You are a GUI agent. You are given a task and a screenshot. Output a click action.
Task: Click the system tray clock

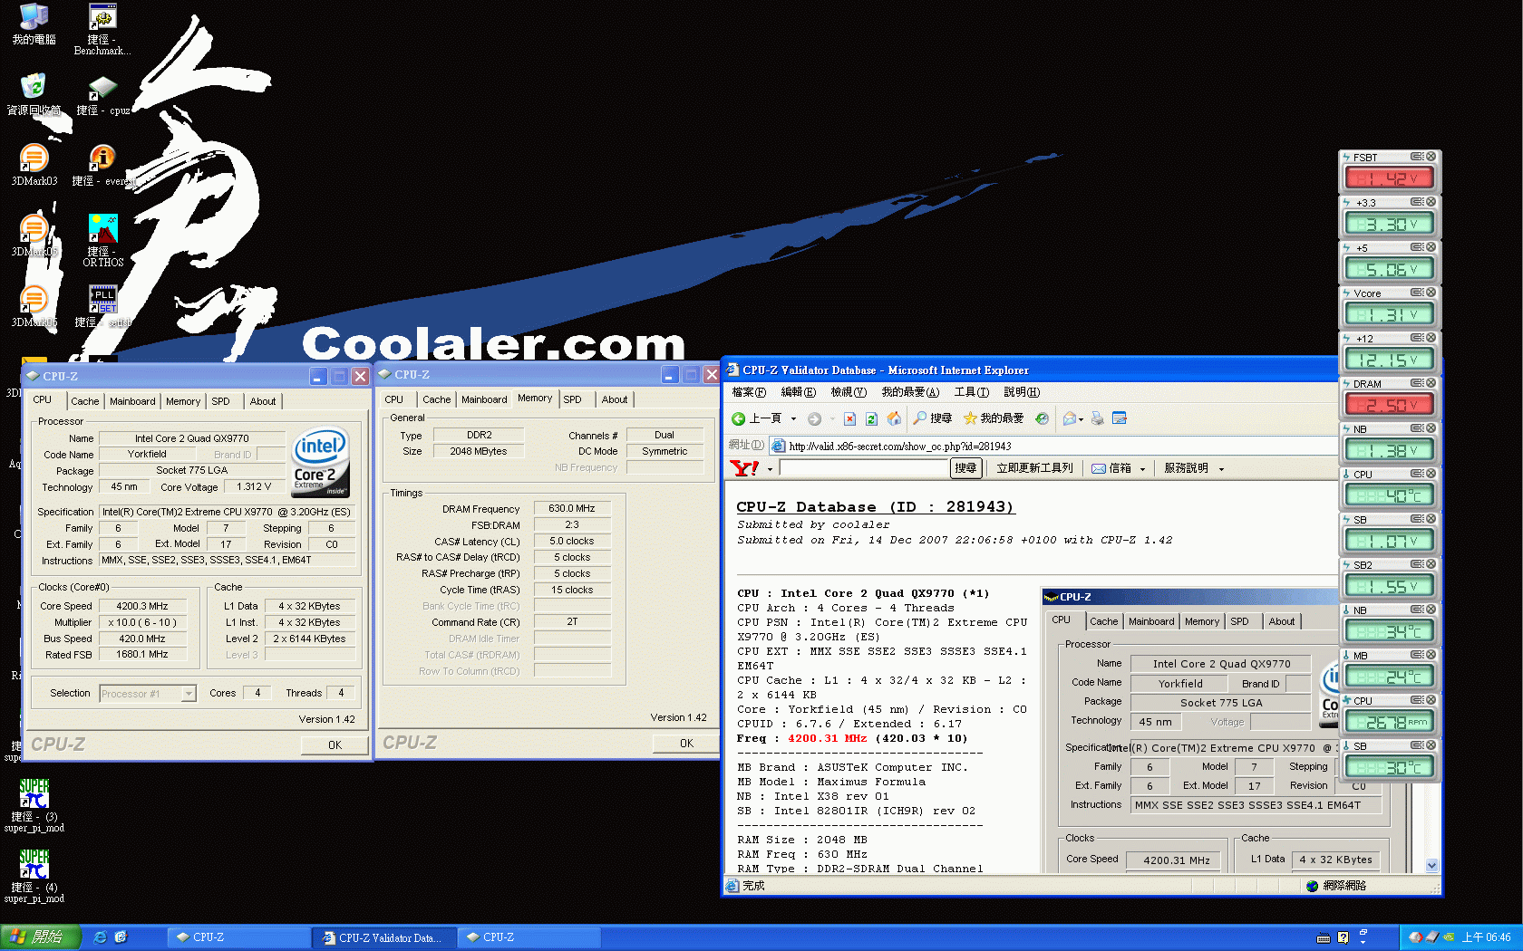[1486, 937]
